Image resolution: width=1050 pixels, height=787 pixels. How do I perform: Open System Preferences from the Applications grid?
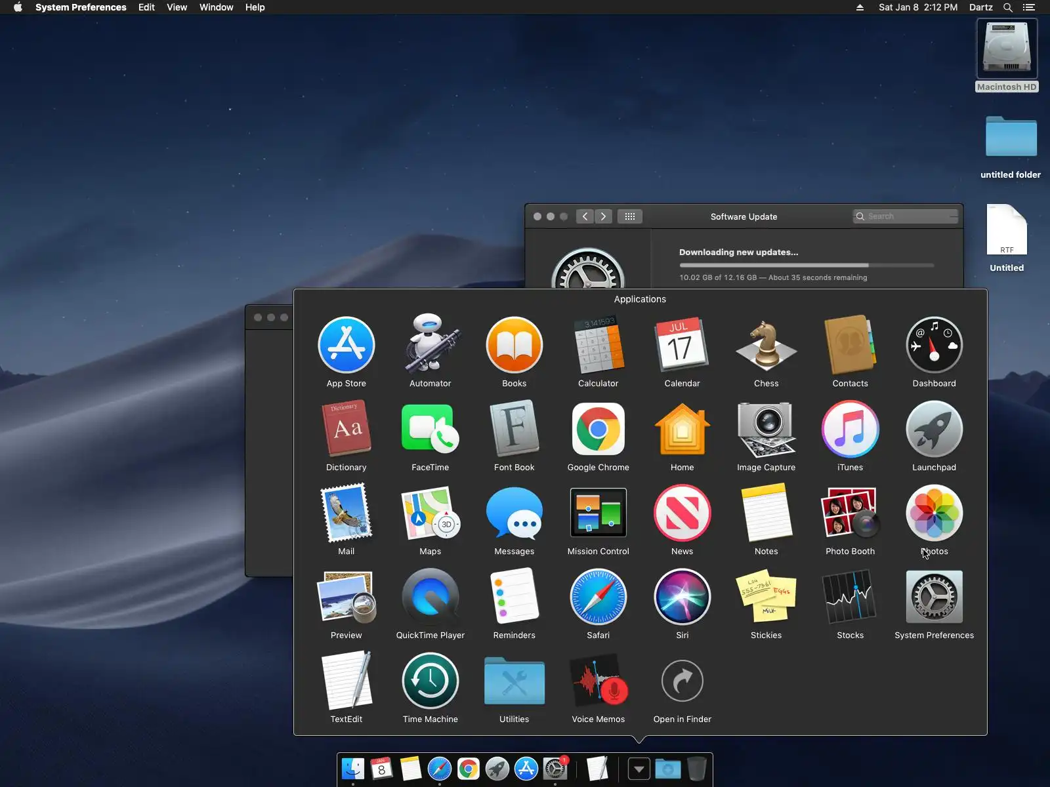point(934,597)
